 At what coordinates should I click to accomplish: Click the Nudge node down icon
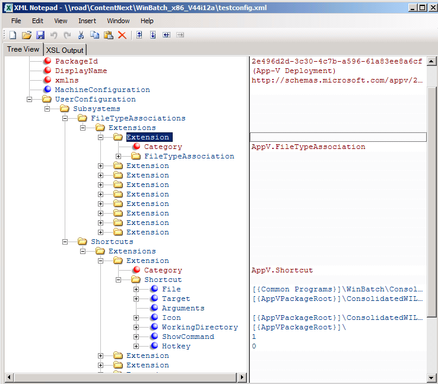coord(153,35)
